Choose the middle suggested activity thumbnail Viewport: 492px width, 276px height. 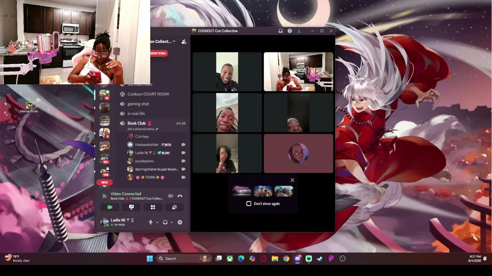(x=263, y=191)
